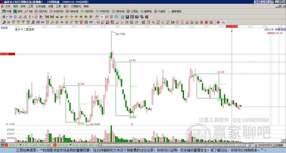Open the 六角形 hexagon tool
Screen dimensions: 286x153
point(160,11)
